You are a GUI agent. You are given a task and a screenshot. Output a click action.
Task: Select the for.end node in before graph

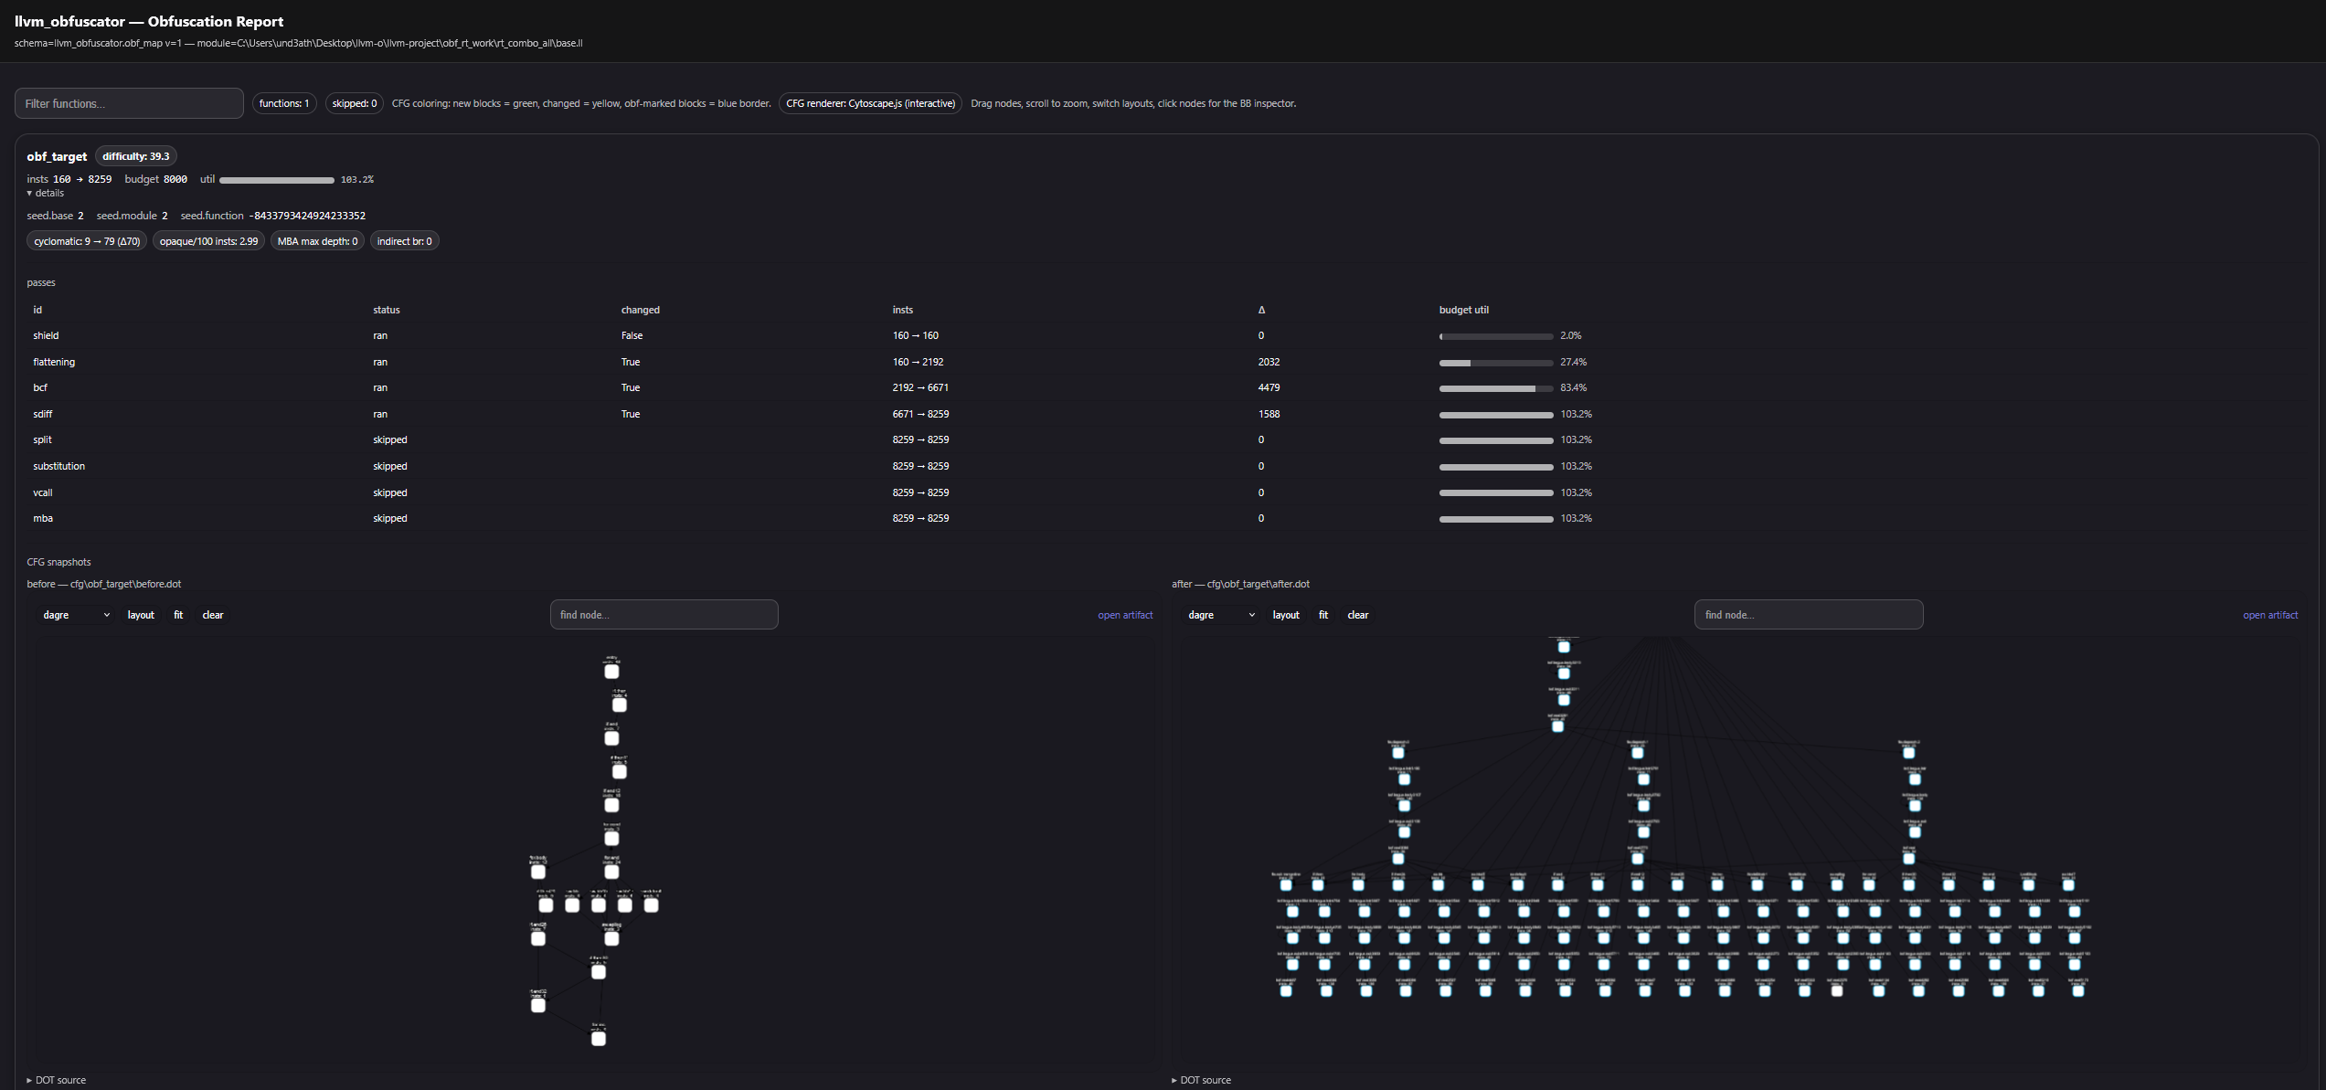611,872
